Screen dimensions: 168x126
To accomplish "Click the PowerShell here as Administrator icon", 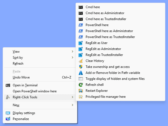I will [x=80, y=31].
